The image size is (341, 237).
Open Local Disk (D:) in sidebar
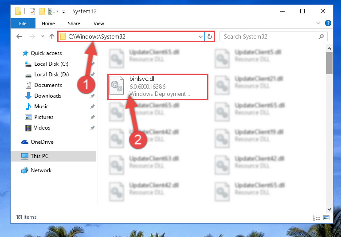pos(51,75)
